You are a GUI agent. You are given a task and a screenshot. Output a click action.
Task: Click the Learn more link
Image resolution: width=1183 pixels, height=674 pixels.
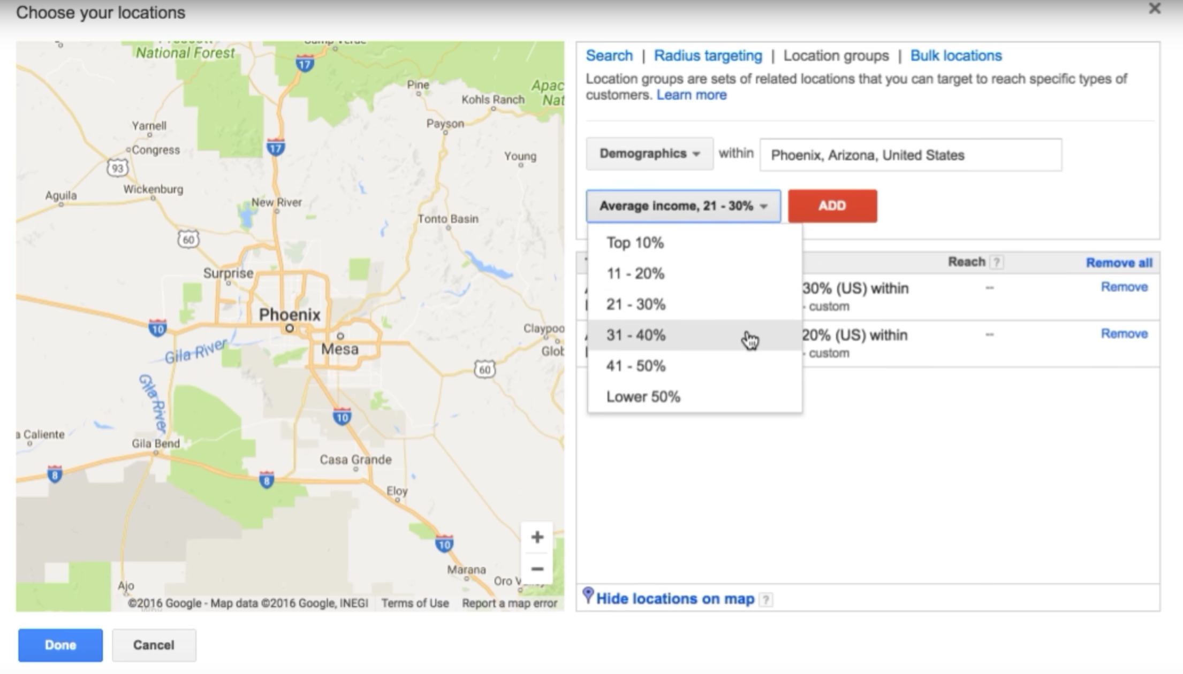691,95
